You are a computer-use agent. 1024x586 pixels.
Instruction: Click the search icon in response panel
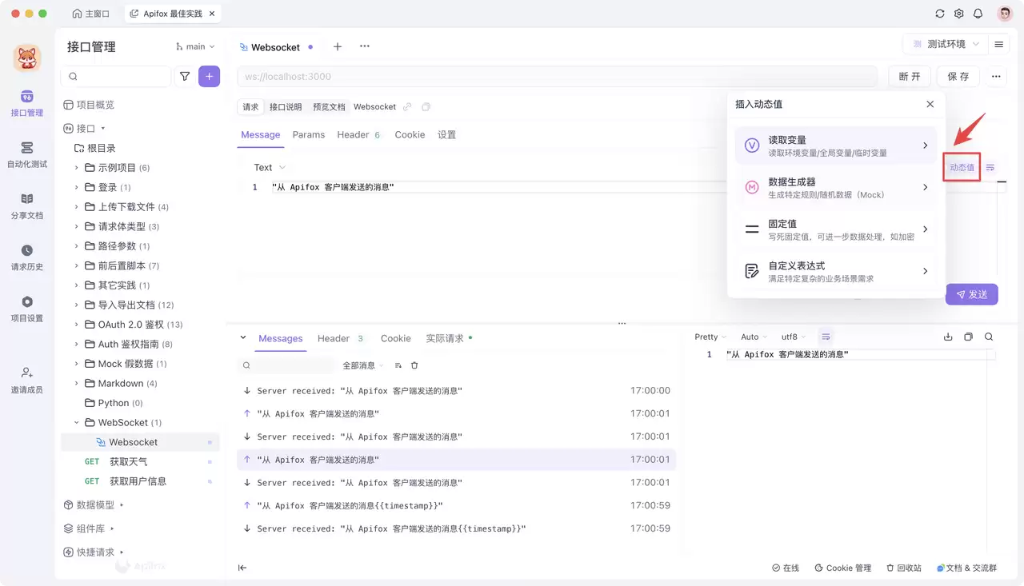pyautogui.click(x=989, y=337)
